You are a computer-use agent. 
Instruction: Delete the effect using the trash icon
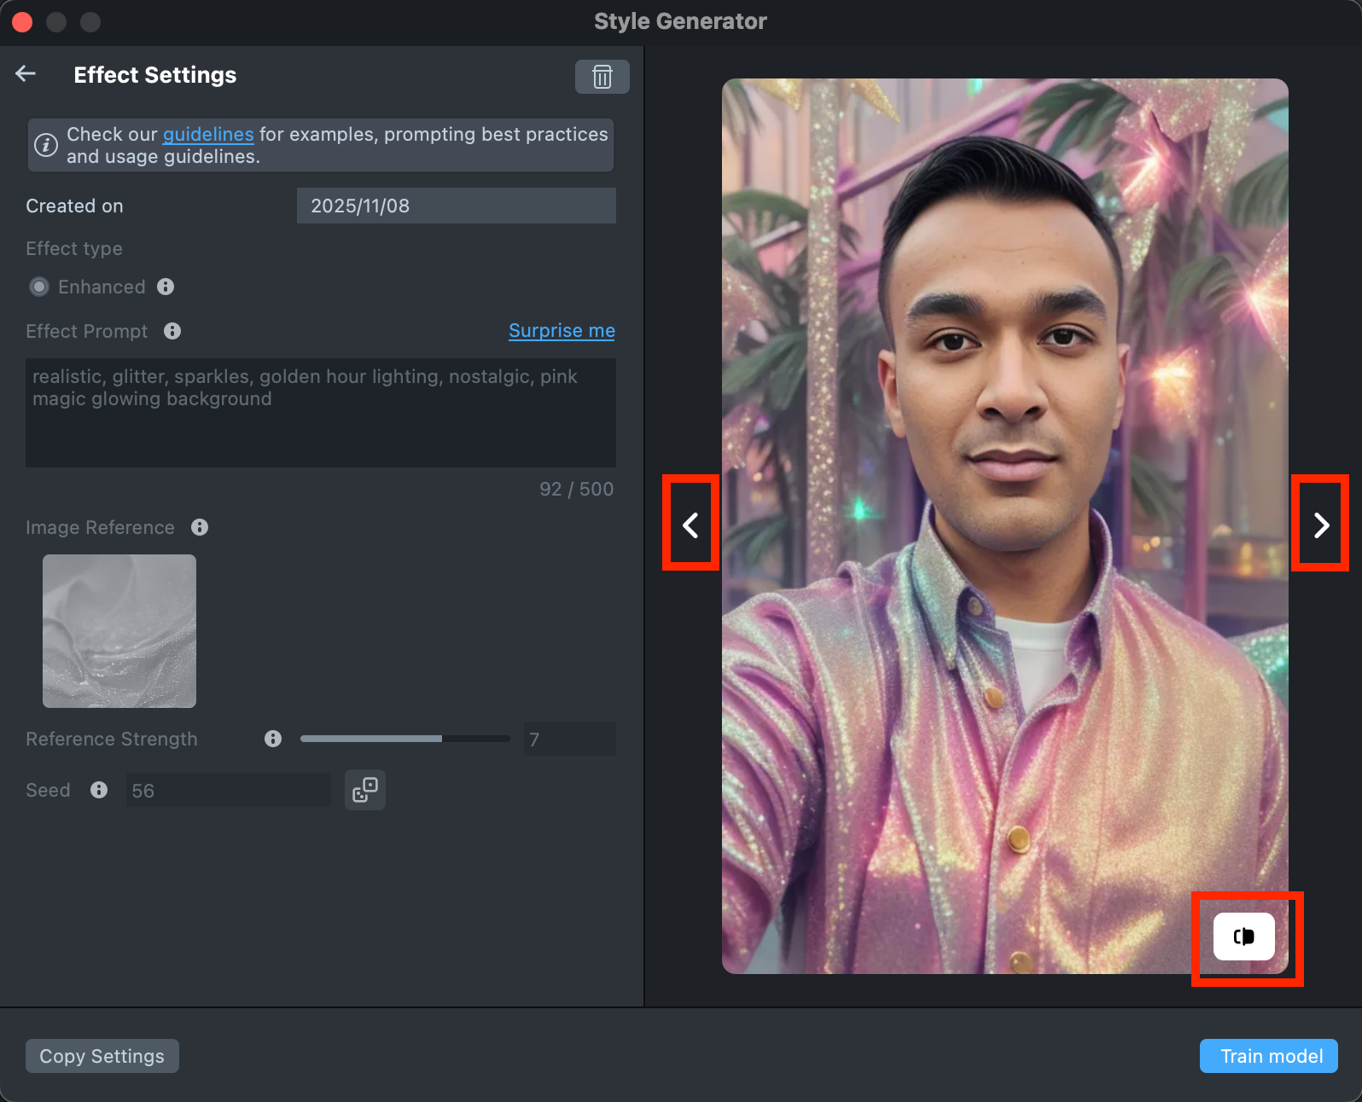click(602, 77)
